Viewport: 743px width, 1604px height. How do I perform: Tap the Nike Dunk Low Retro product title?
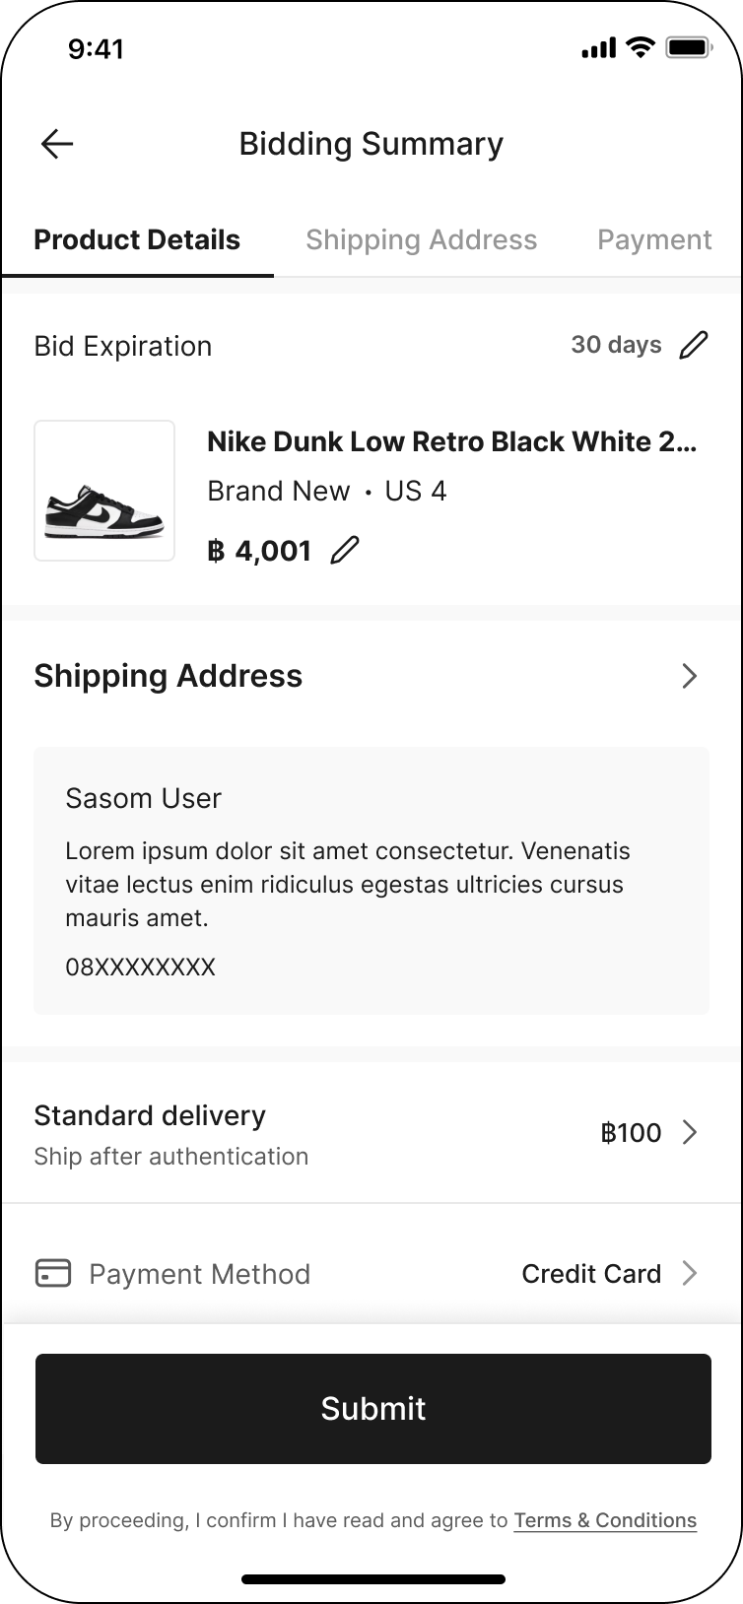click(451, 441)
